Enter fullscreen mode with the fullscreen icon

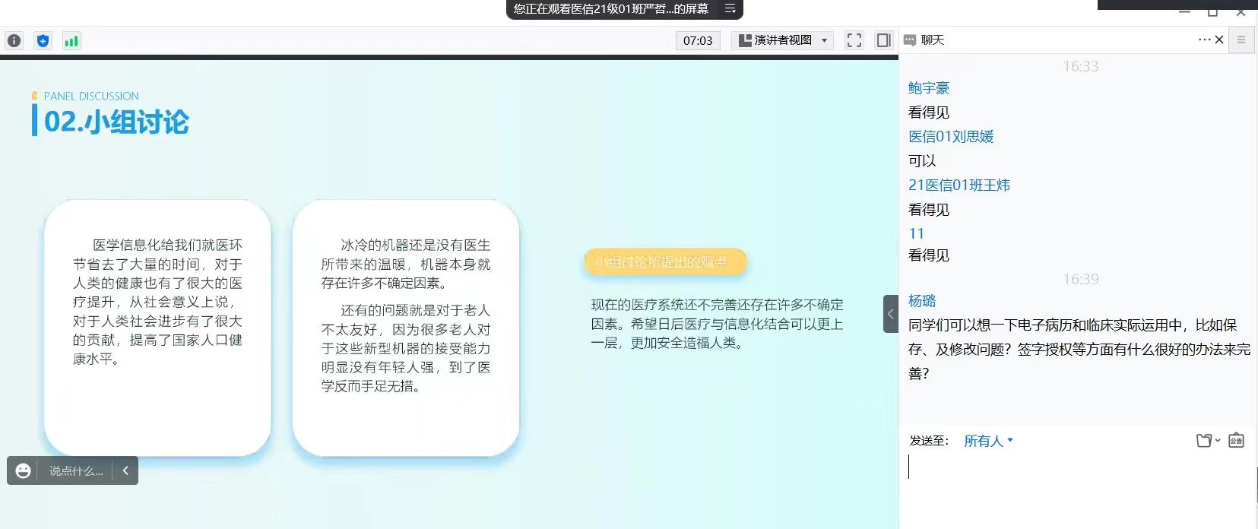click(x=854, y=41)
